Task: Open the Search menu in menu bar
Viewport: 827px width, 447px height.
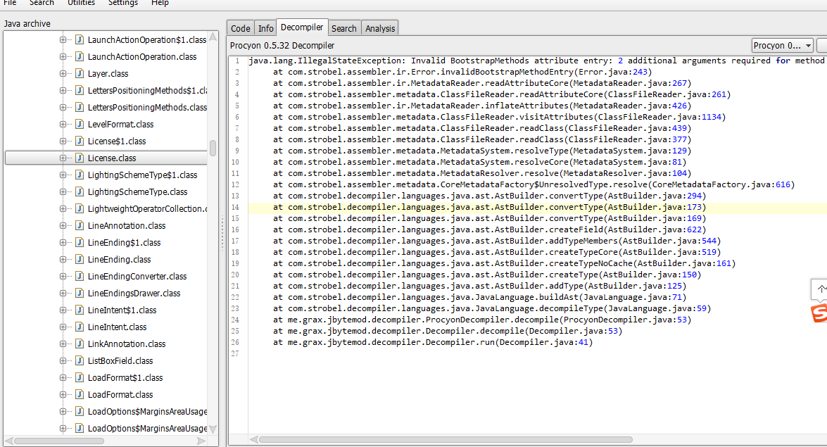Action: click(42, 3)
